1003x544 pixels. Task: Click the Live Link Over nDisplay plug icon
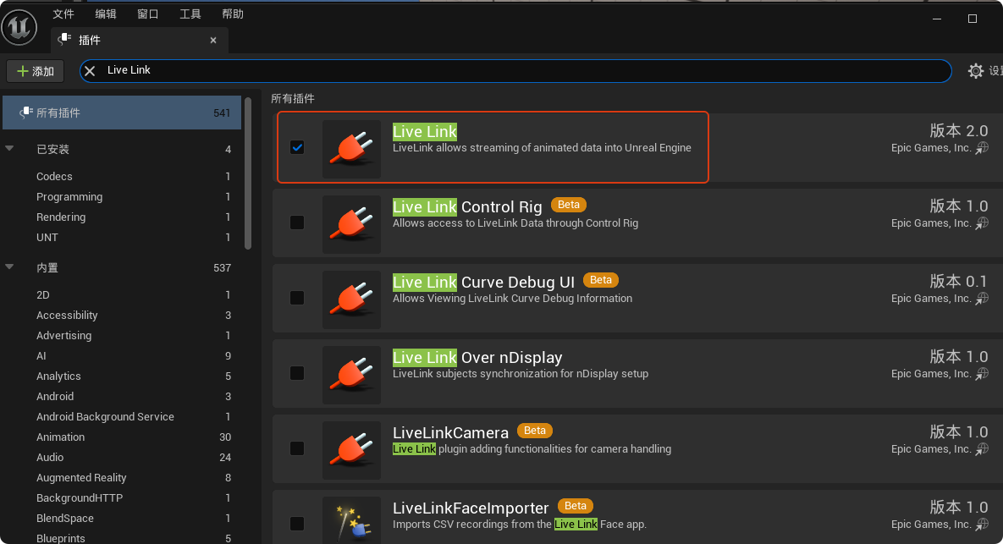[351, 375]
